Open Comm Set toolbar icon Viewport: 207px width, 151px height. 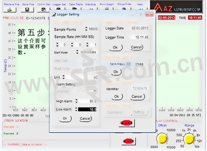pos(43,10)
